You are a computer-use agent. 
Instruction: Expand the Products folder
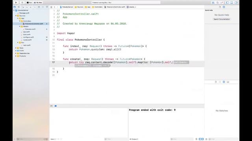click(16, 56)
